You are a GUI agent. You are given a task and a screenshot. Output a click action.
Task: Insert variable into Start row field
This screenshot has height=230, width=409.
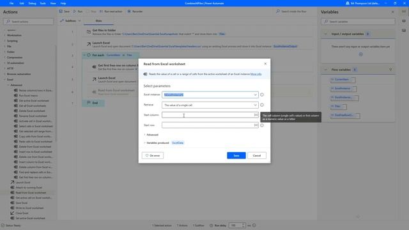pos(256,125)
